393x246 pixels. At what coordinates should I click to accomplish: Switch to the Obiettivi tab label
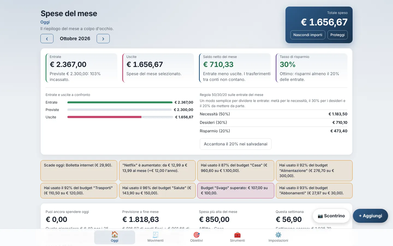point(196,241)
